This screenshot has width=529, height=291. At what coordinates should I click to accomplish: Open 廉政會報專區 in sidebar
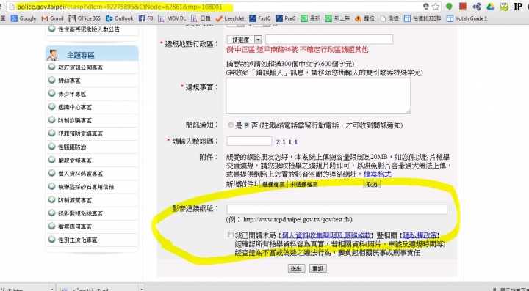74,161
